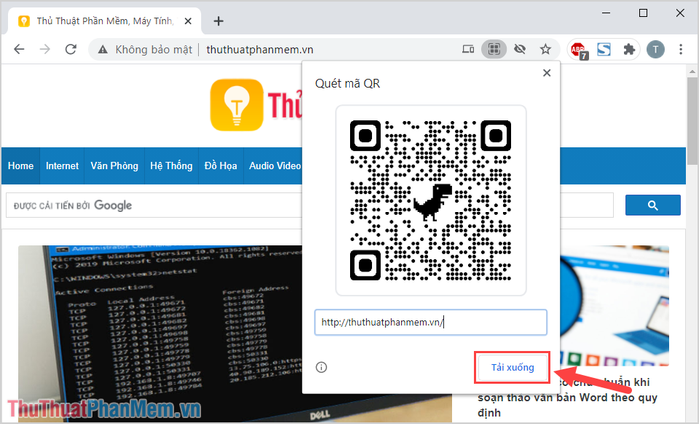Open Chrome's three-dot menu

(680, 49)
